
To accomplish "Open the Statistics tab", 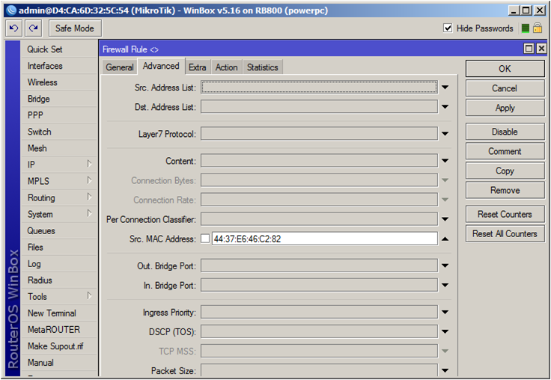I will pyautogui.click(x=262, y=67).
